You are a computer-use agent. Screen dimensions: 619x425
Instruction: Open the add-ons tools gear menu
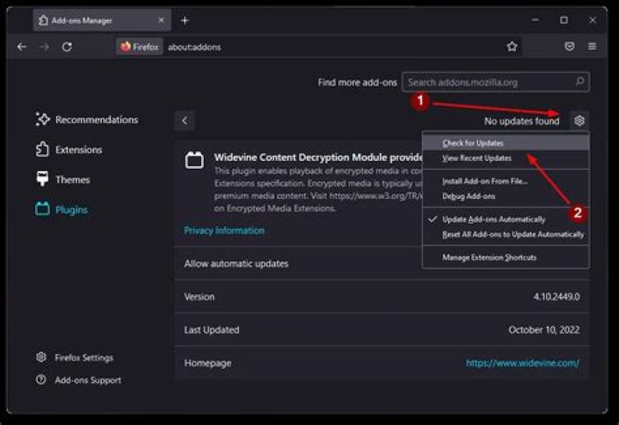(x=579, y=120)
